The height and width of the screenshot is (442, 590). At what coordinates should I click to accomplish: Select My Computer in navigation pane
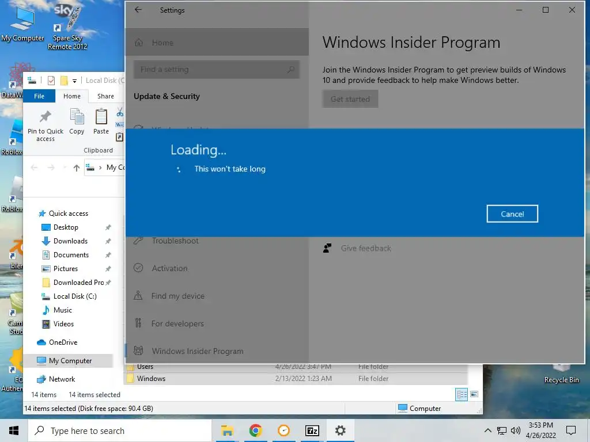(x=70, y=361)
